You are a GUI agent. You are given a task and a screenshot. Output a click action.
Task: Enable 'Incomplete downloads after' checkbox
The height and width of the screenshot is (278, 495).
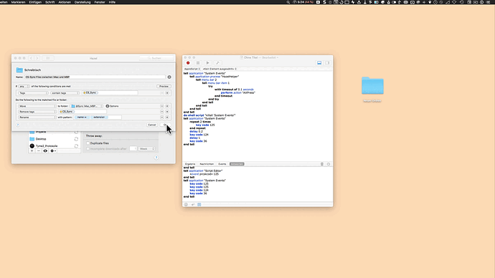point(88,149)
